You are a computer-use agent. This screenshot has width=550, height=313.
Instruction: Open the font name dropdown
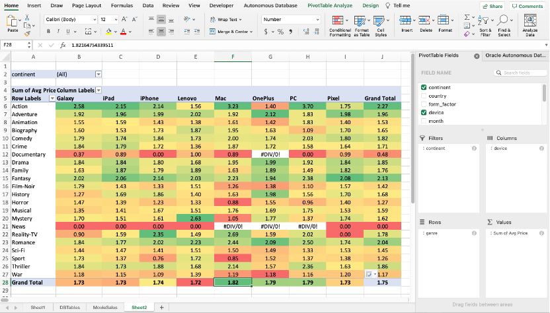[x=95, y=20]
